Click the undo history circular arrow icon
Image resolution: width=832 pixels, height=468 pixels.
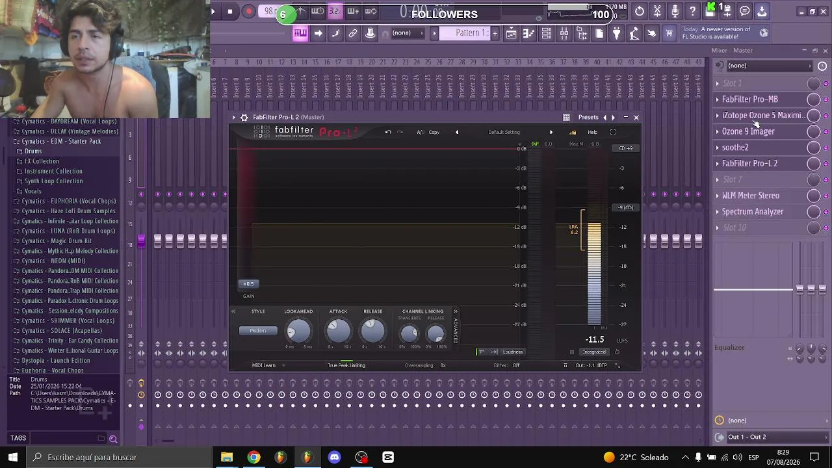(x=640, y=11)
